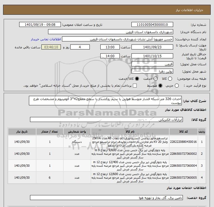Select item code 2286500727360002

[183, 154]
